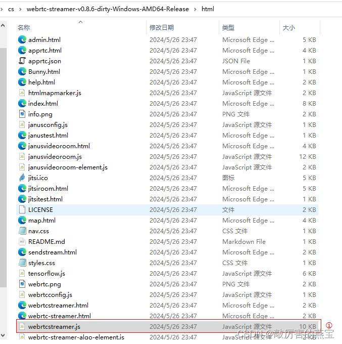Select the file name tensorflow.js
Viewport: 342px width, 344px height.
[x=46, y=274]
